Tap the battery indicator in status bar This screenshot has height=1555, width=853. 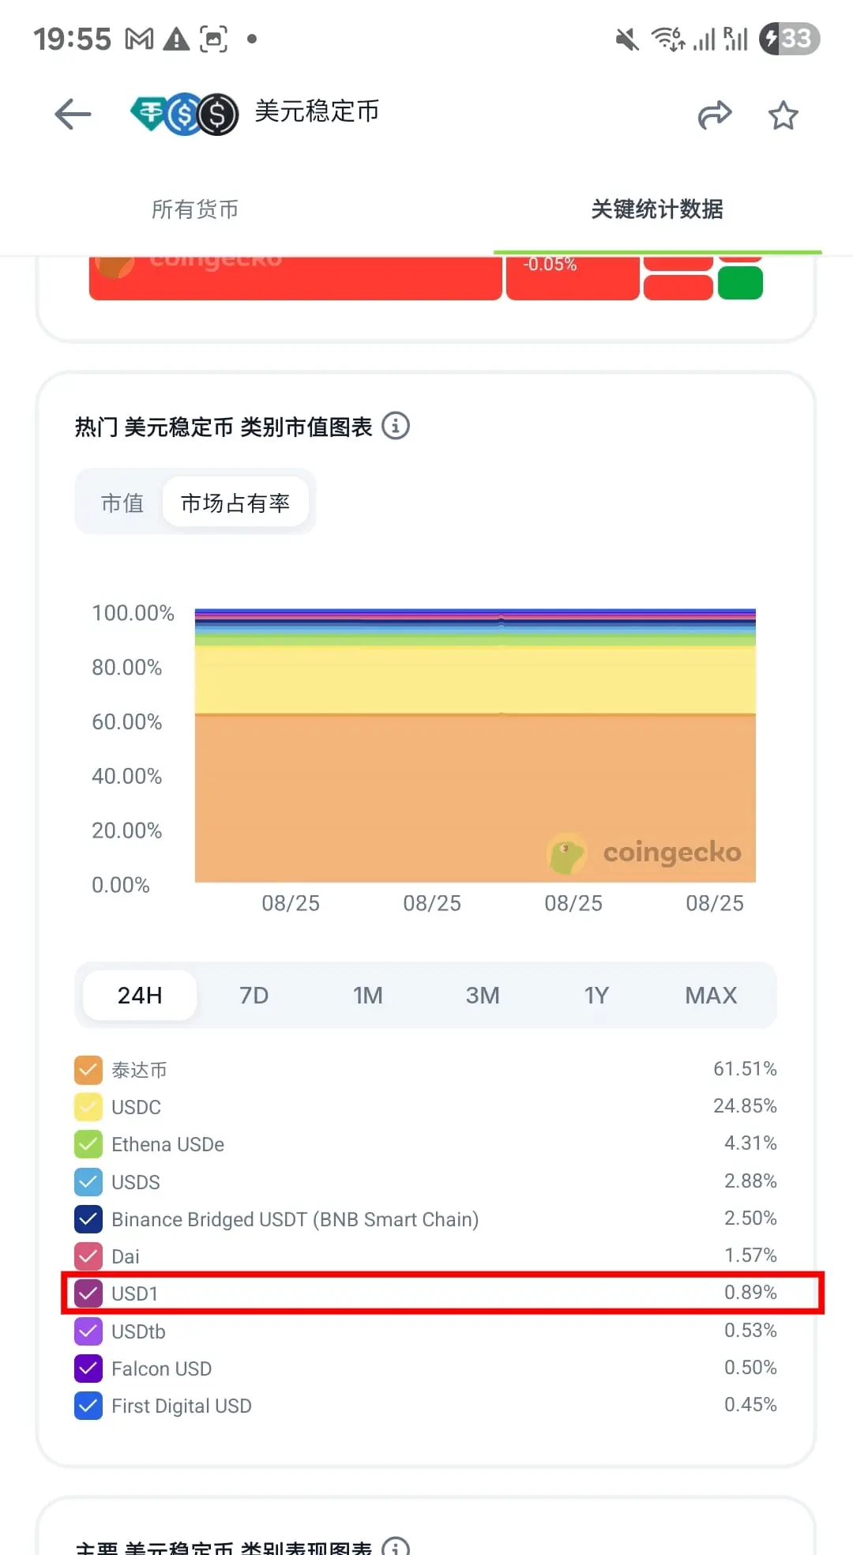coord(789,39)
